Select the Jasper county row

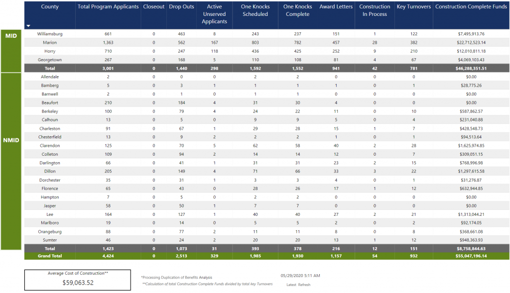click(x=267, y=205)
